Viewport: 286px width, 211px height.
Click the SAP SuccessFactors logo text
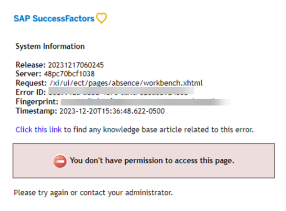pos(54,18)
